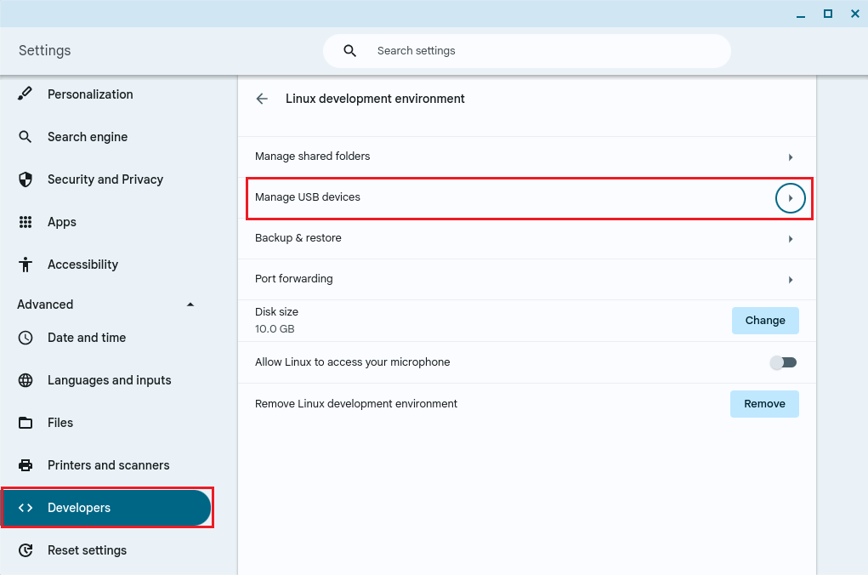868x575 pixels.
Task: Click Remove Linux development environment button
Action: coord(764,404)
